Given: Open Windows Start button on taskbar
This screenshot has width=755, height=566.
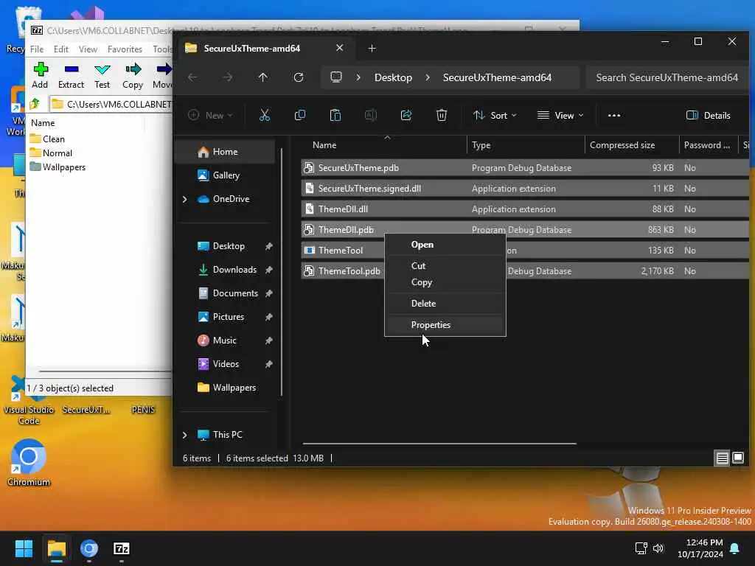Looking at the screenshot, I should point(24,548).
